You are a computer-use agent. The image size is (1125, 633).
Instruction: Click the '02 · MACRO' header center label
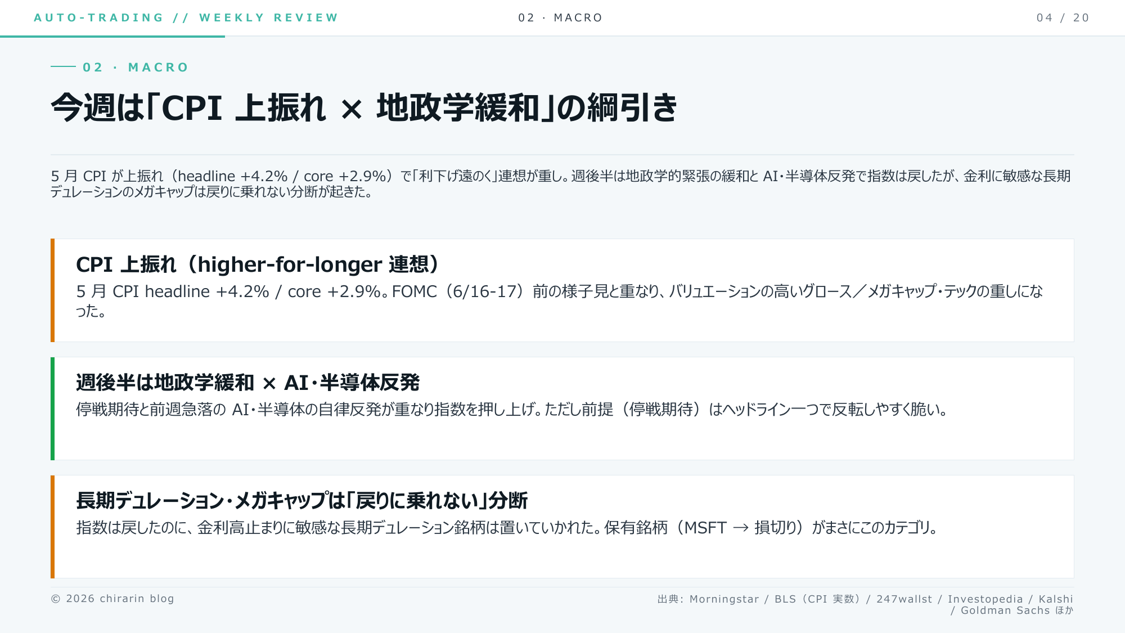560,17
